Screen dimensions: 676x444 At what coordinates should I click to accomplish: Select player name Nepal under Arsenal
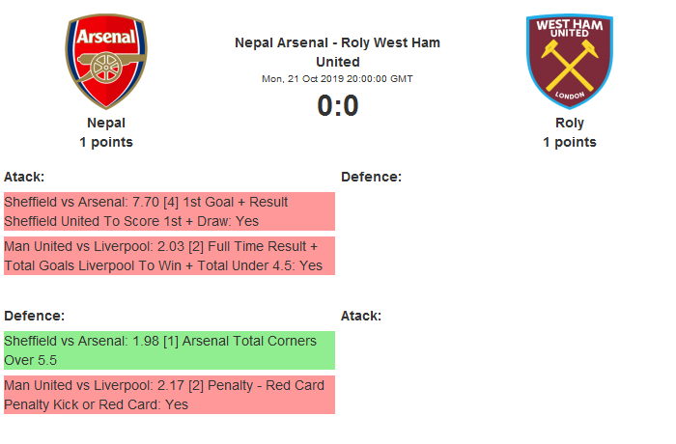[x=106, y=124]
